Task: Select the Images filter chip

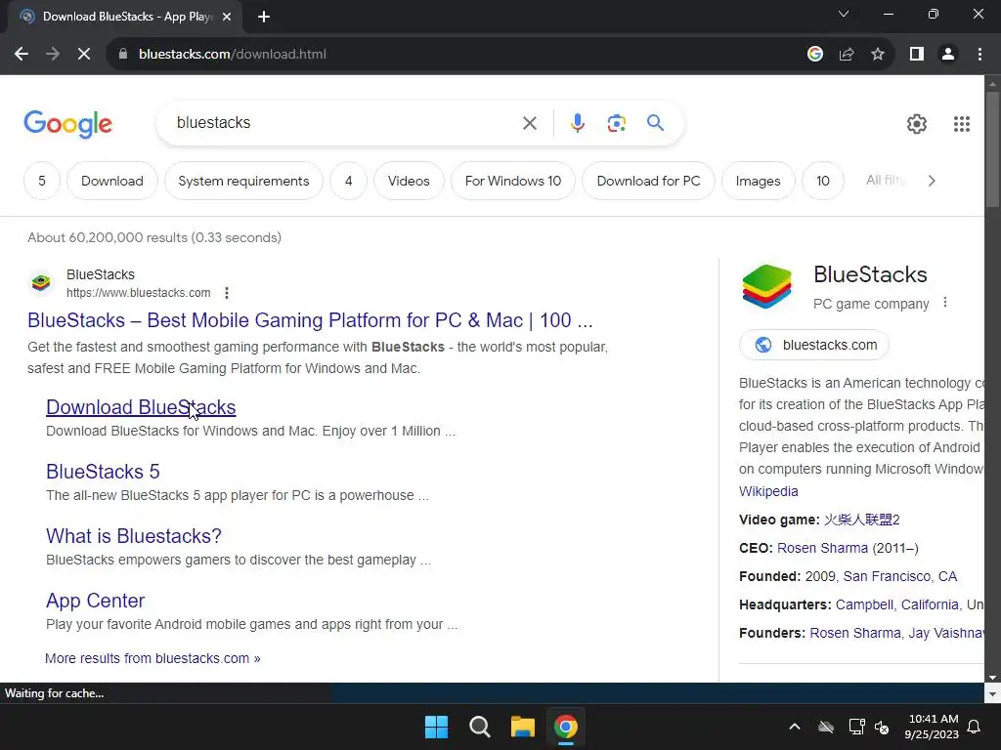Action: tap(758, 181)
